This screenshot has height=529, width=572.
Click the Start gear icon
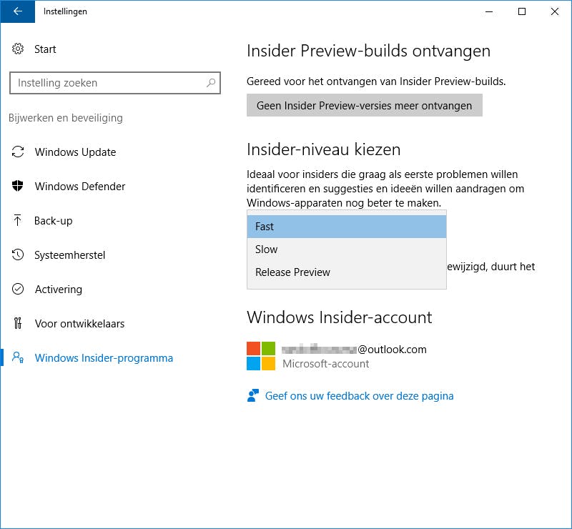point(17,49)
